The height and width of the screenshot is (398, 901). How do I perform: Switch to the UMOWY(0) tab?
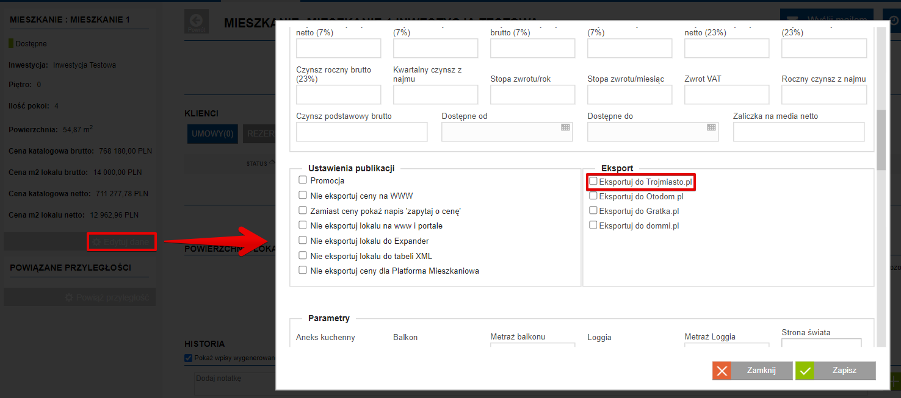212,133
